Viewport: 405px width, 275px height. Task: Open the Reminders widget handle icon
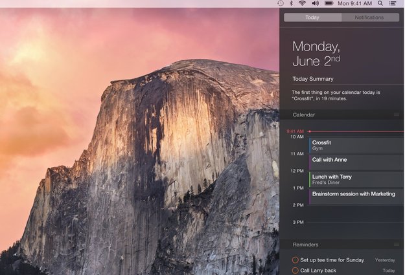(x=397, y=245)
